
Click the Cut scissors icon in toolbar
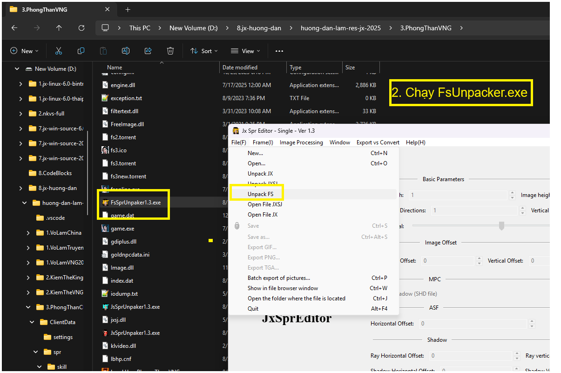[59, 51]
